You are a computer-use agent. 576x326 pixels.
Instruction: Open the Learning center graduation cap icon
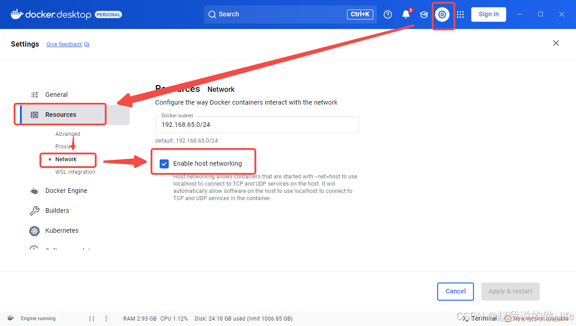point(424,14)
